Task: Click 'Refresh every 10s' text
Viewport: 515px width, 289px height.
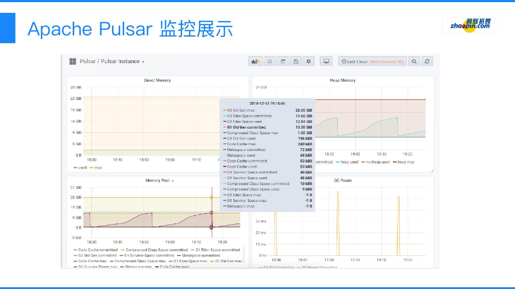Action: (x=387, y=62)
